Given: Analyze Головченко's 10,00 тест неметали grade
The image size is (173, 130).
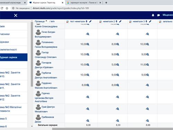Looking at the screenshot, I should [x=88, y=44].
